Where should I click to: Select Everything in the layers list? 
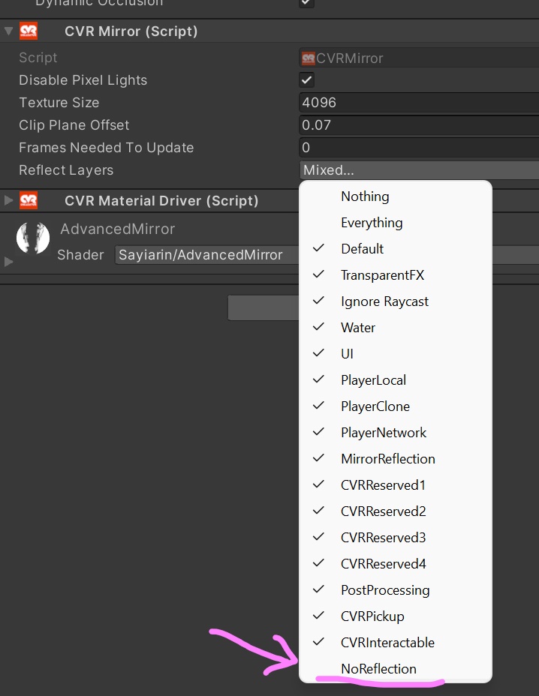396,223
